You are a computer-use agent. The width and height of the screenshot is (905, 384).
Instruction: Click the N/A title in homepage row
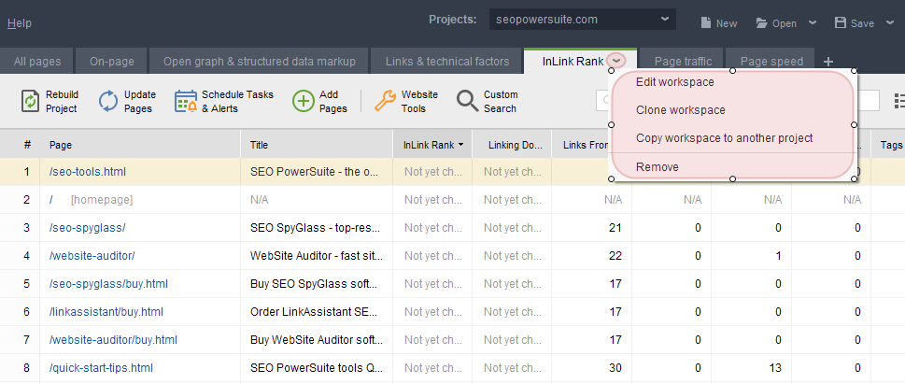point(259,200)
